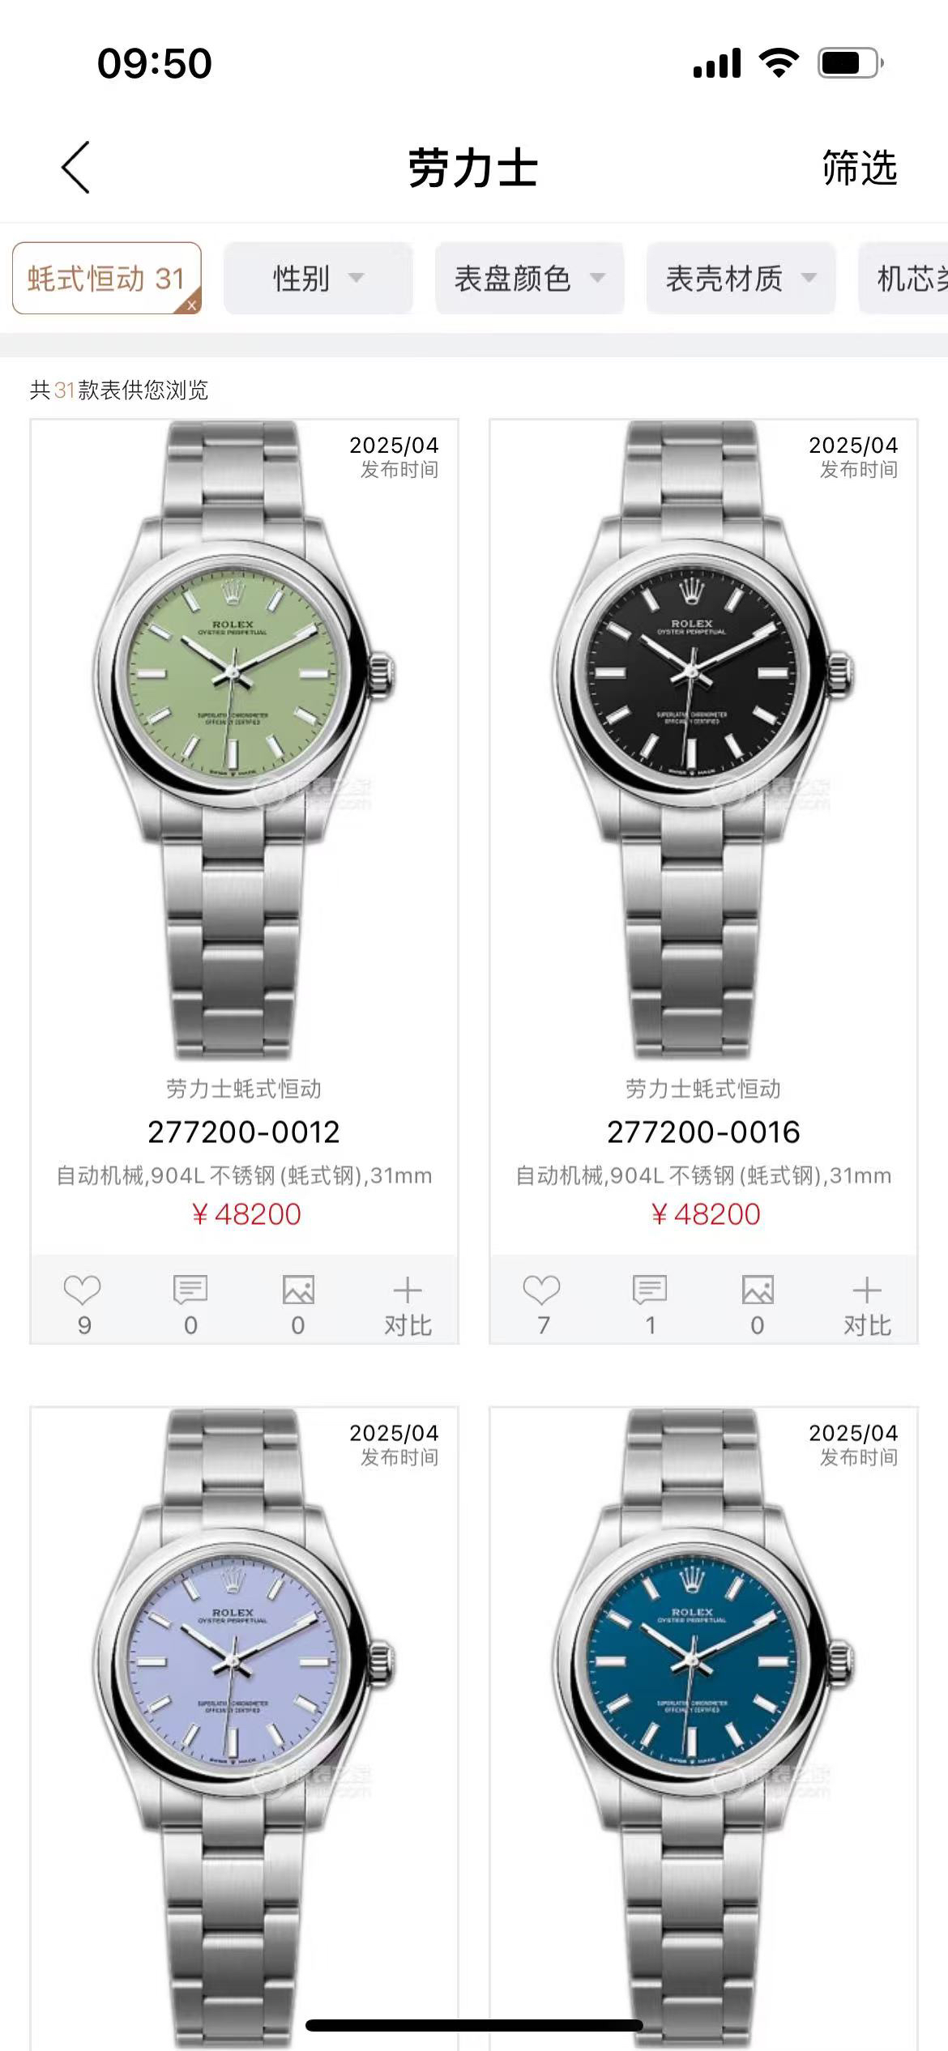Open model 277200-0012 details link
The height and width of the screenshot is (2051, 948).
[244, 1132]
